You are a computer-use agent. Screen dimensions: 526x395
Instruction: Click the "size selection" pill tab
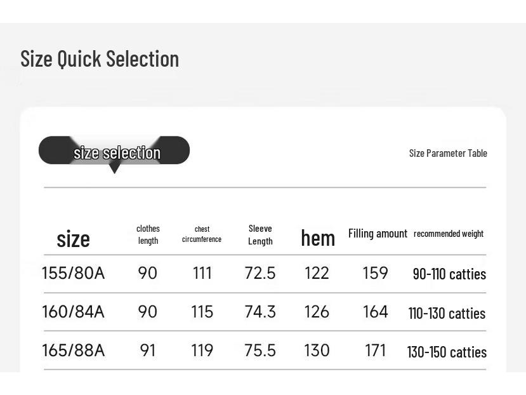click(x=114, y=151)
